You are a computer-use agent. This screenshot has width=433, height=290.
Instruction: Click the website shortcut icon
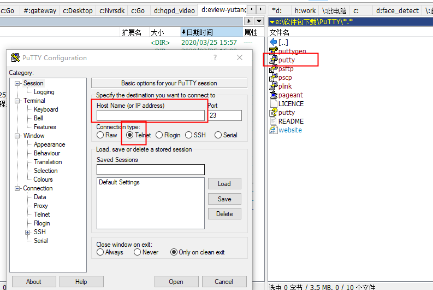(x=274, y=130)
